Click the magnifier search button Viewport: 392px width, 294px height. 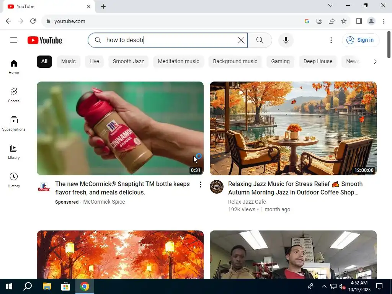click(x=260, y=40)
